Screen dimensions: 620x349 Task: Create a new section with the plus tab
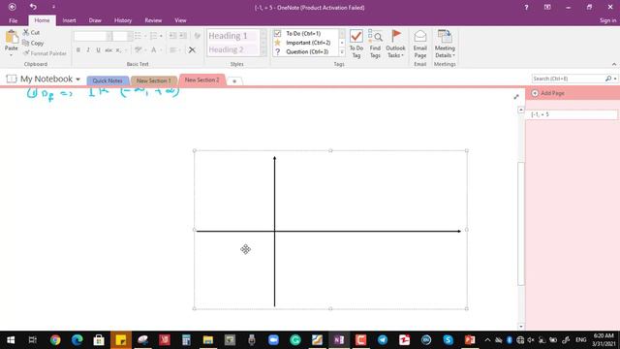234,80
